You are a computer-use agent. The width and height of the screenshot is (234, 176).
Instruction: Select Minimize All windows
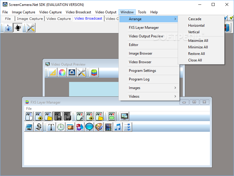click(x=198, y=47)
